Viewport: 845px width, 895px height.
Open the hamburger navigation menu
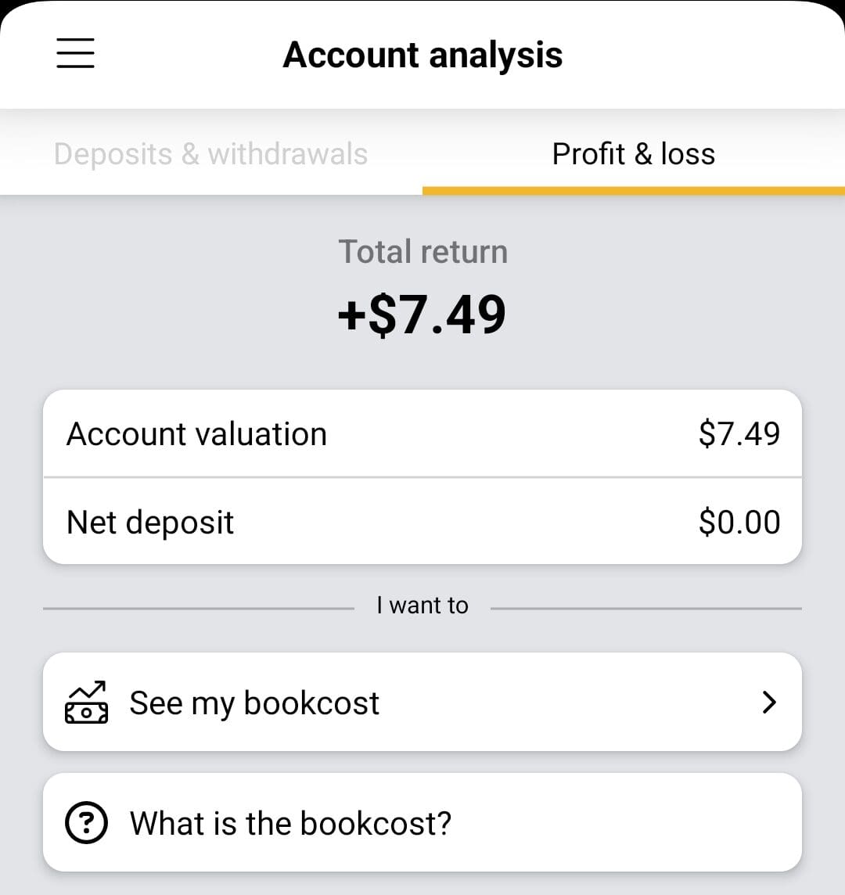[75, 55]
